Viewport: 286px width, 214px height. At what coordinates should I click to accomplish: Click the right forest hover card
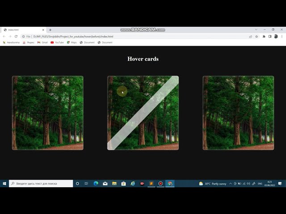pos(238,113)
